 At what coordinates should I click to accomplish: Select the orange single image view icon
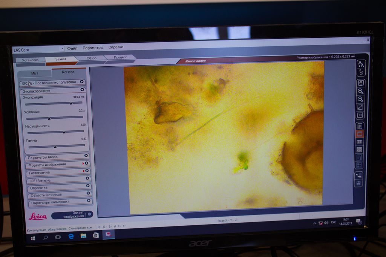click(360, 134)
